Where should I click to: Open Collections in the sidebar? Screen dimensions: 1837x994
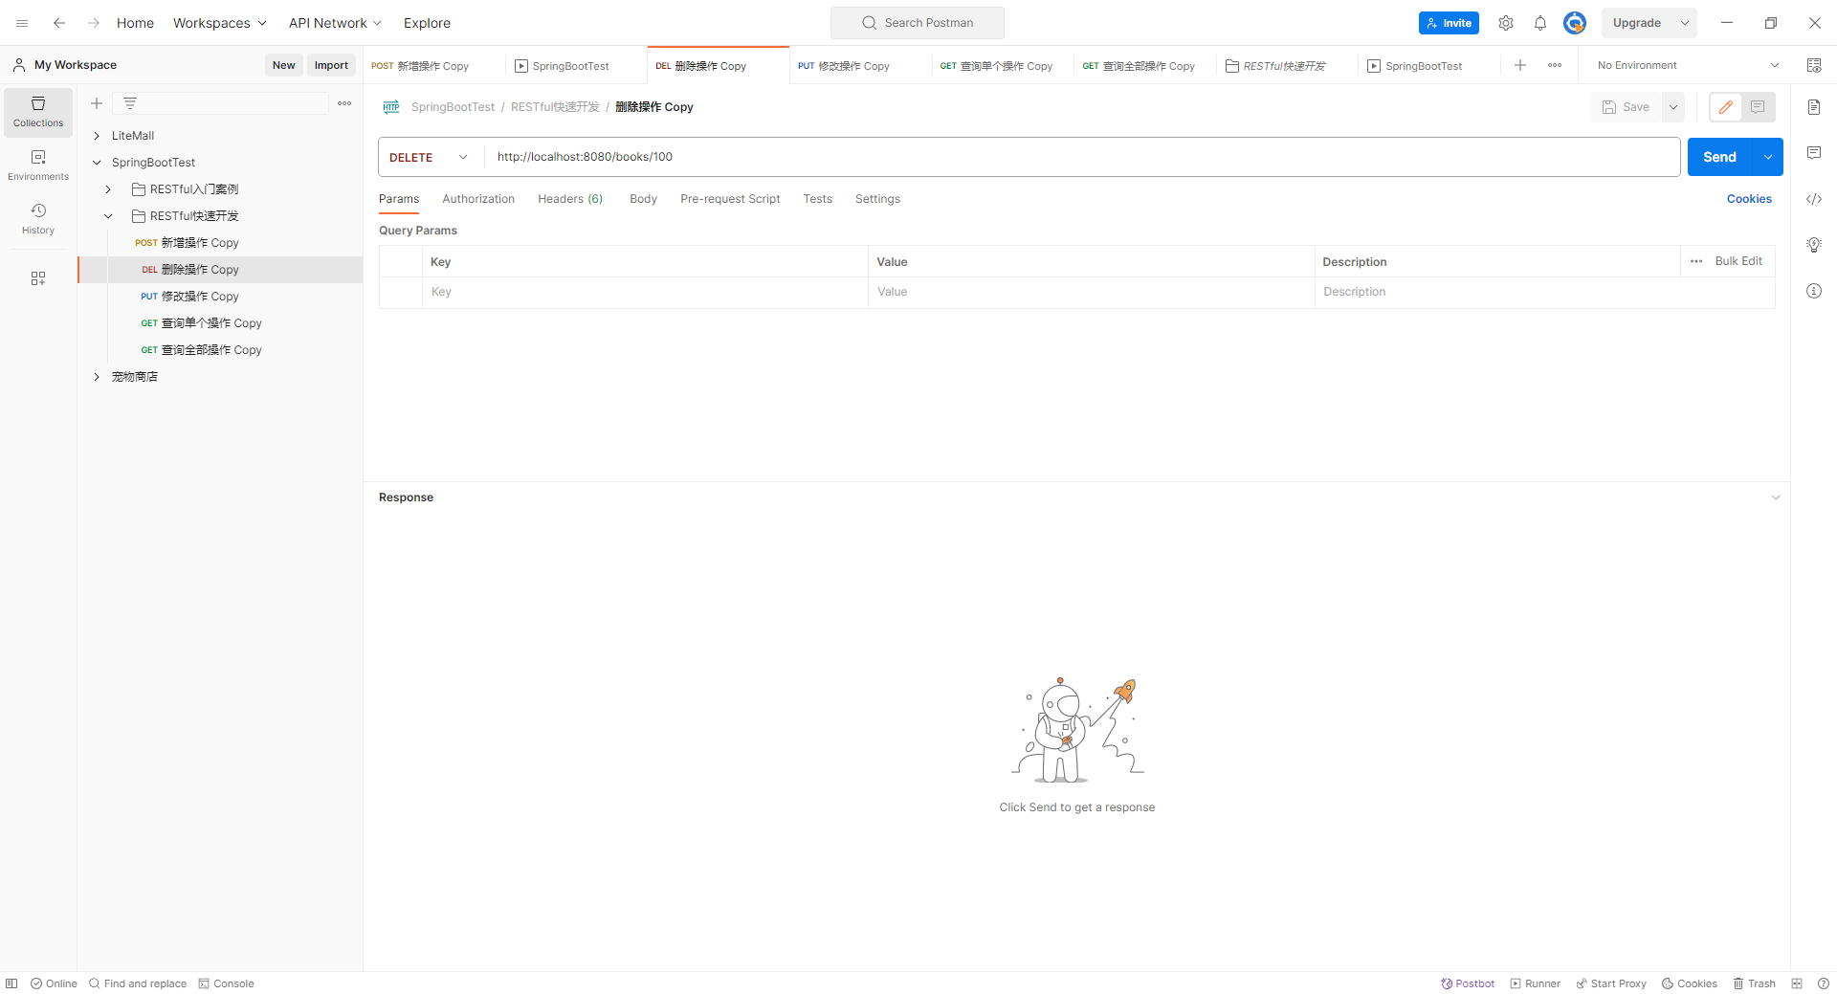coord(38,112)
